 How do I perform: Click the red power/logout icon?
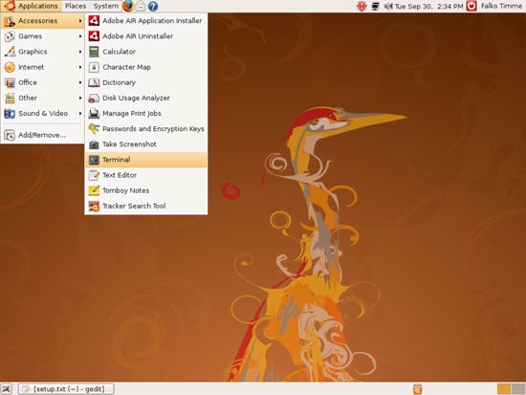coord(471,6)
